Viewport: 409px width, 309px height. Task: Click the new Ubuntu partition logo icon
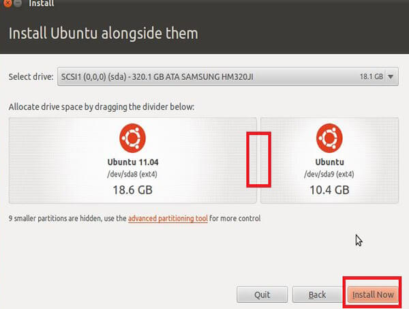329,138
